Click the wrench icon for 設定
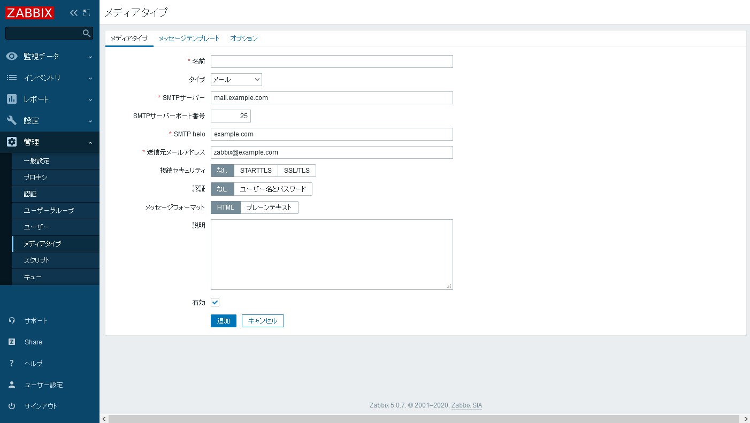750x423 pixels. click(12, 120)
